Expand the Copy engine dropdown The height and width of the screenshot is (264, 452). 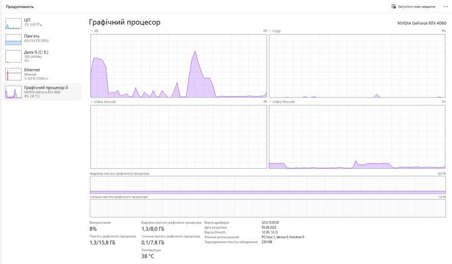270,31
